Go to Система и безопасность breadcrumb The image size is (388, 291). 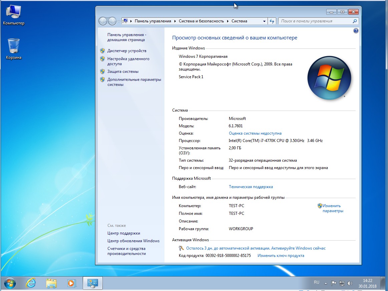[201, 21]
